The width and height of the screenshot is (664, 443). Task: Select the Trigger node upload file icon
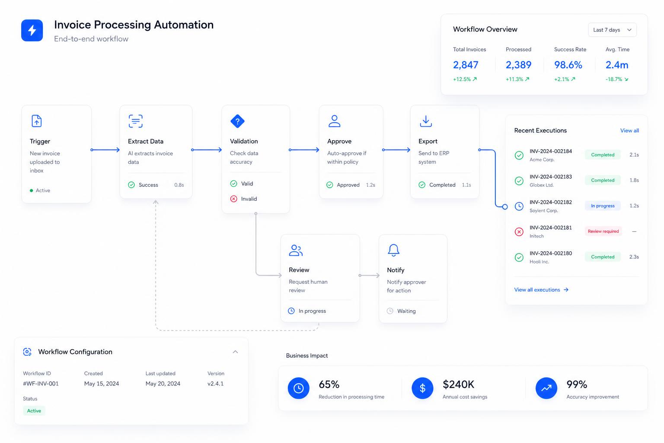coord(37,121)
